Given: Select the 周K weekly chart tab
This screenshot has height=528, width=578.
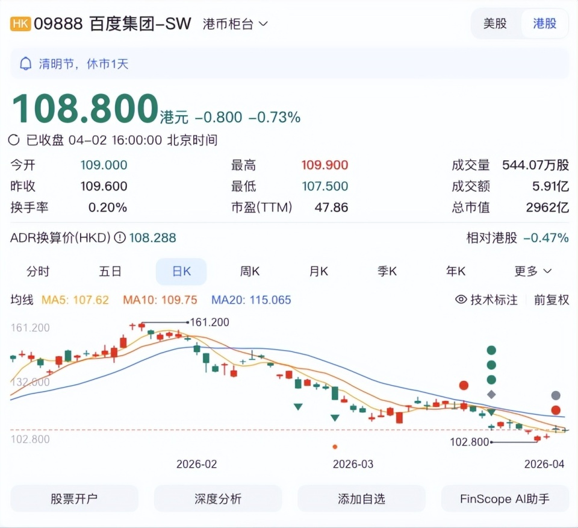Looking at the screenshot, I should point(249,271).
